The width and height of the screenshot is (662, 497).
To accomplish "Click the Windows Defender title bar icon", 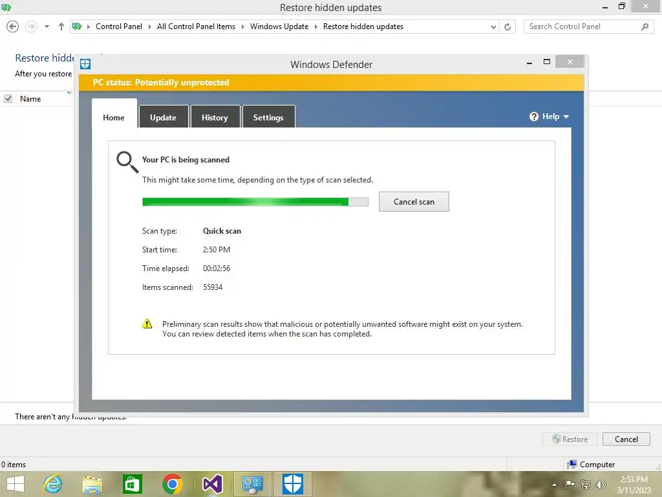I will (x=85, y=64).
